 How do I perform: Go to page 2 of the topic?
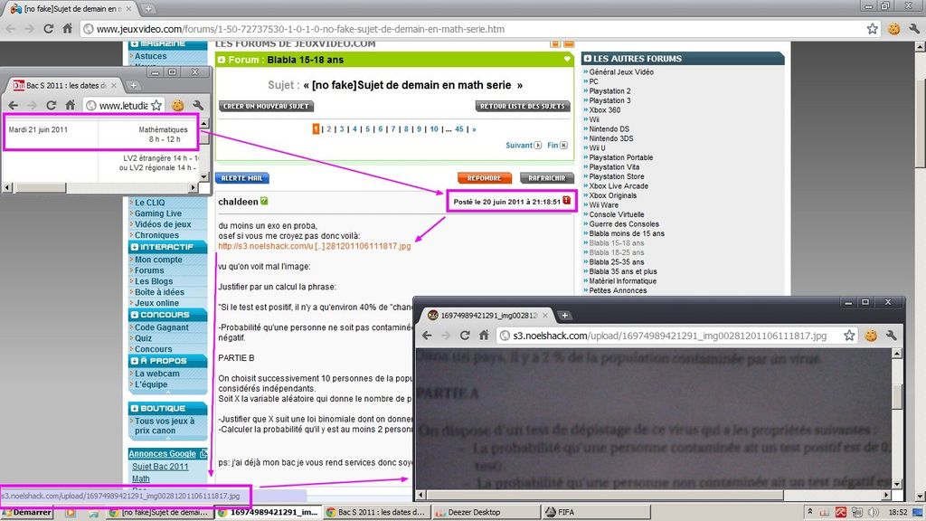coord(329,128)
